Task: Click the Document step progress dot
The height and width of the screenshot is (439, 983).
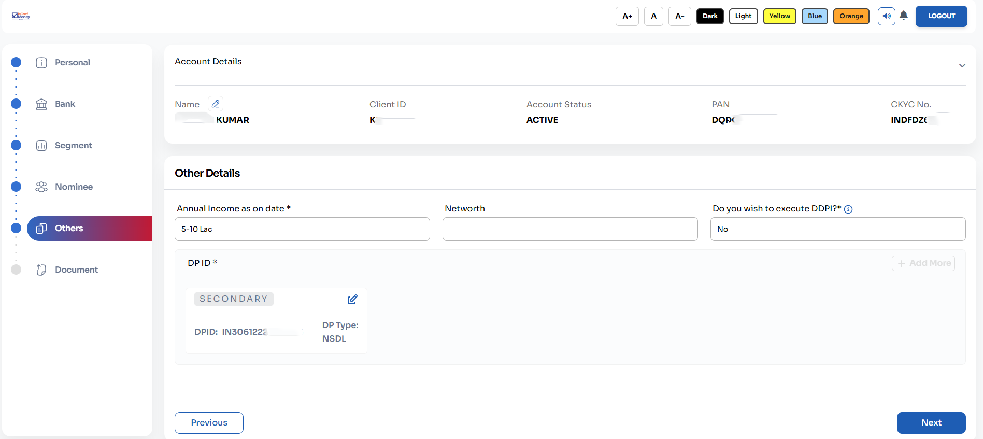Action: 16,270
